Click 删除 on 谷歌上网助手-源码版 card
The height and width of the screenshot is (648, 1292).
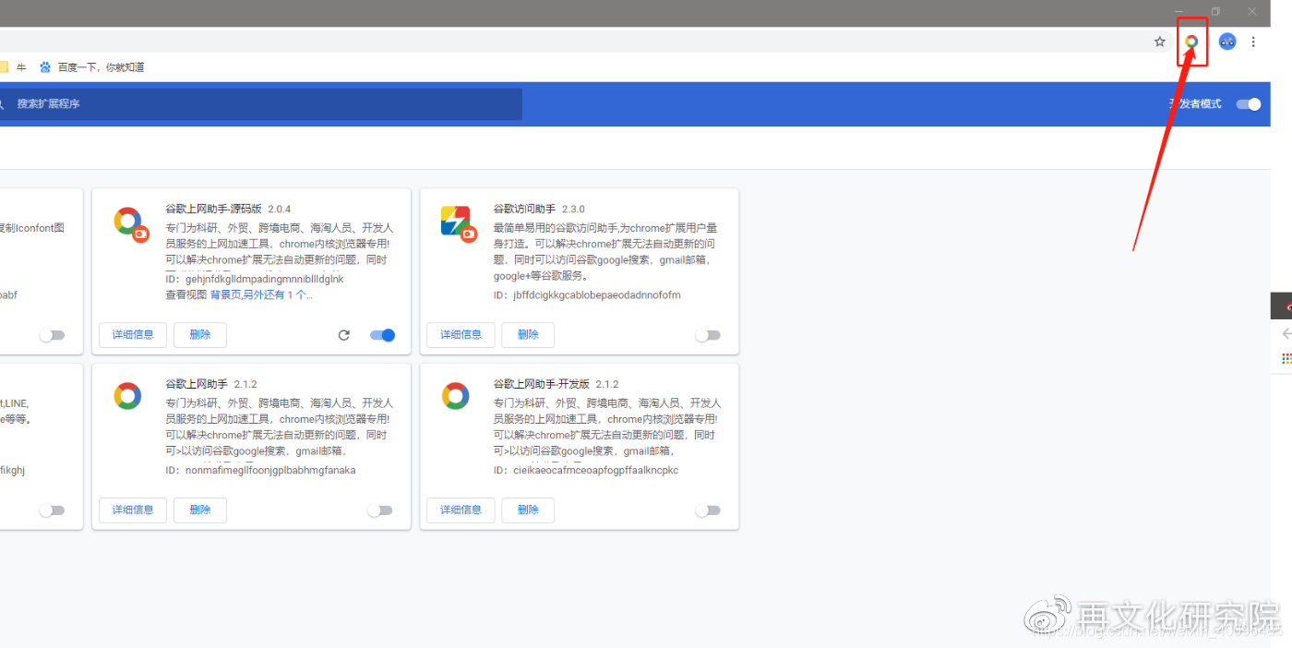200,335
